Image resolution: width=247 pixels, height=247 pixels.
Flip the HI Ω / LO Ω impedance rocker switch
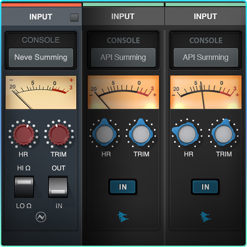(x=24, y=186)
